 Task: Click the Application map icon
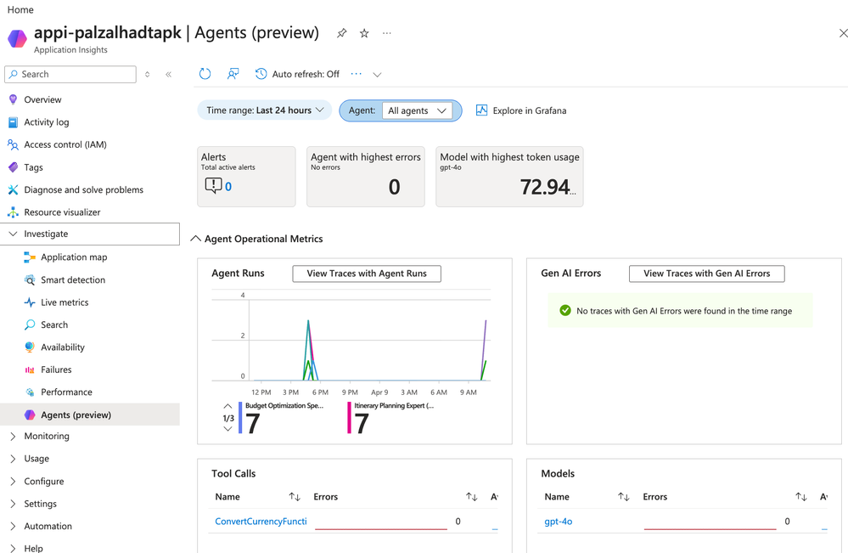click(x=30, y=257)
